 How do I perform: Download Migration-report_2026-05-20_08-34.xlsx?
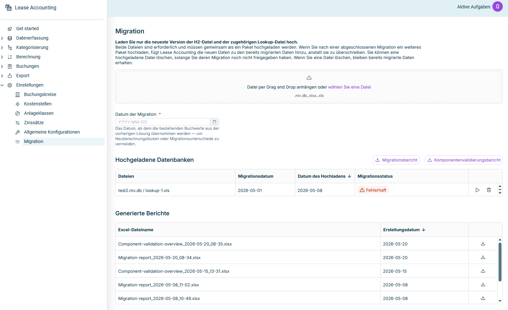[483, 257]
